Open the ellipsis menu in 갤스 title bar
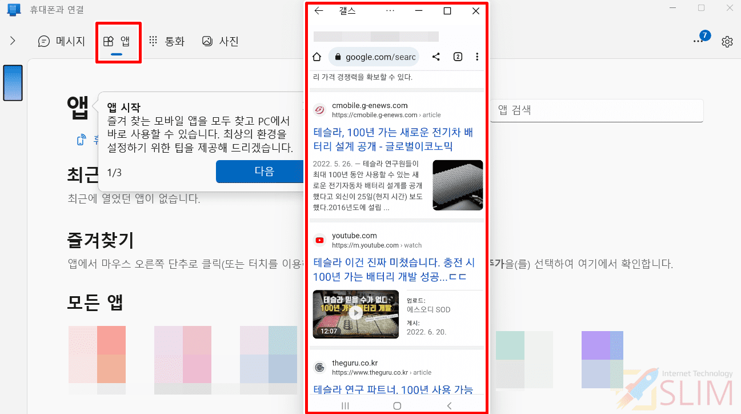The width and height of the screenshot is (741, 414). tap(390, 11)
